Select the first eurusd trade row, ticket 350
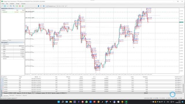Screen dimensions: 185x104 pyautogui.click(x=92, y=79)
